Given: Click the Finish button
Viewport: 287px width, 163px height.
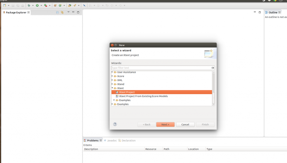Looking at the screenshot, I should 205,124.
